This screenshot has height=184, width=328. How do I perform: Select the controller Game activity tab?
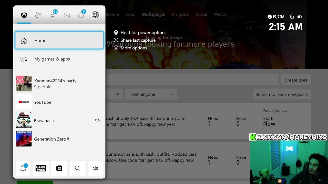tap(67, 15)
